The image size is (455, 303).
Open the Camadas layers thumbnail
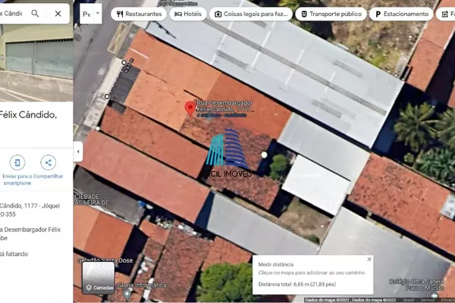(x=98, y=278)
